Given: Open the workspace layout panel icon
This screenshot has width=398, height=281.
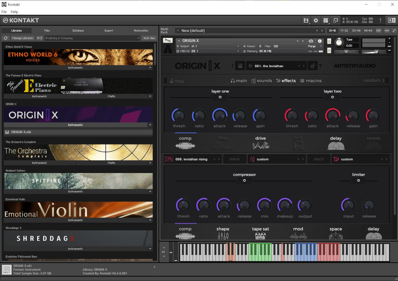Looking at the screenshot, I should (326, 21).
